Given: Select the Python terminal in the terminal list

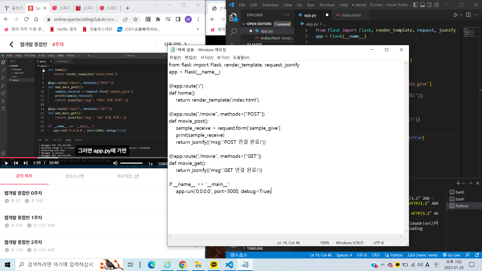Looking at the screenshot, I should coord(464,206).
